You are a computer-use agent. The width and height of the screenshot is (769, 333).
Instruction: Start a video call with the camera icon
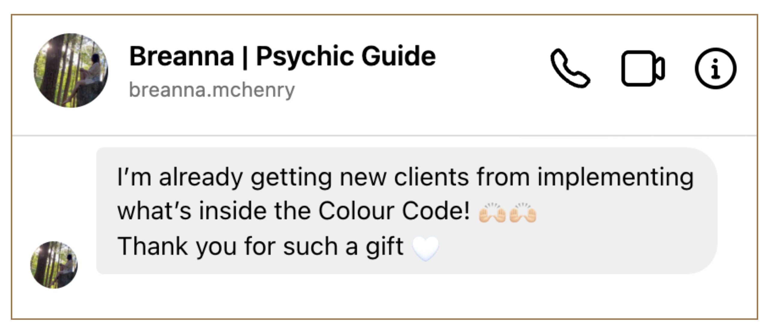click(x=643, y=68)
